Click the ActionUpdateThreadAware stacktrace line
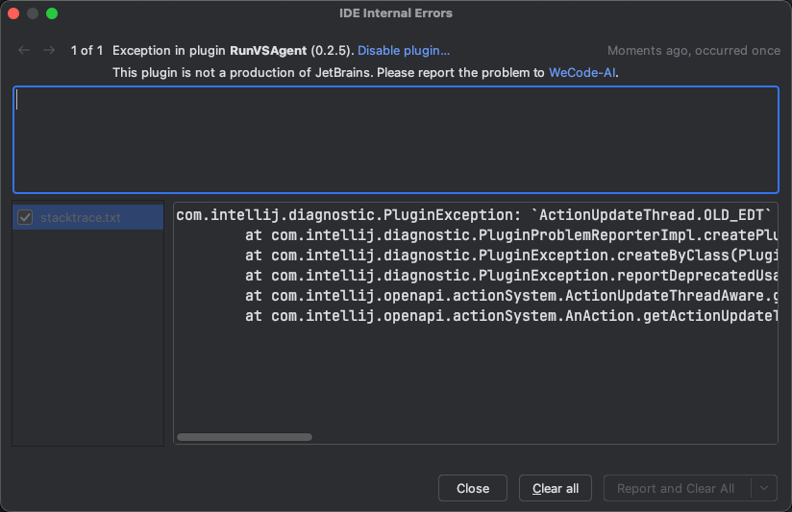The image size is (792, 512). [511, 296]
